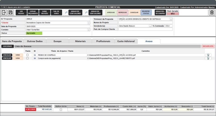Click the Excluir Lista button
Screen dimensions: 216x116
[x=208, y=46]
